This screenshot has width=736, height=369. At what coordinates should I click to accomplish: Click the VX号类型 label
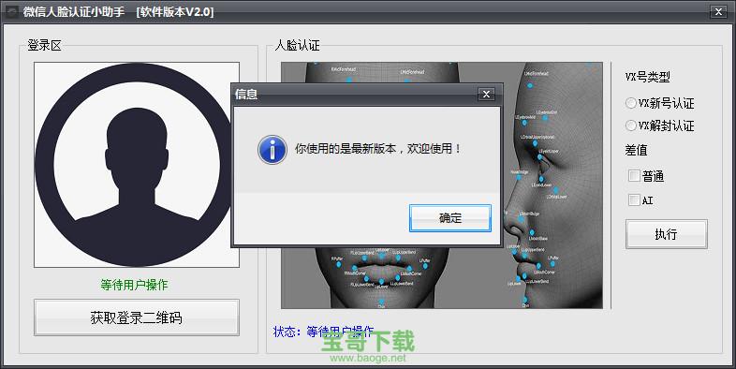pos(647,77)
